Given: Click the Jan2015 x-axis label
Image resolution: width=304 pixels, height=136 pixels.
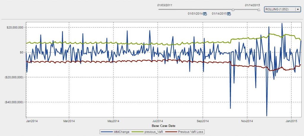Looking at the screenshot, I should (x=292, y=121).
